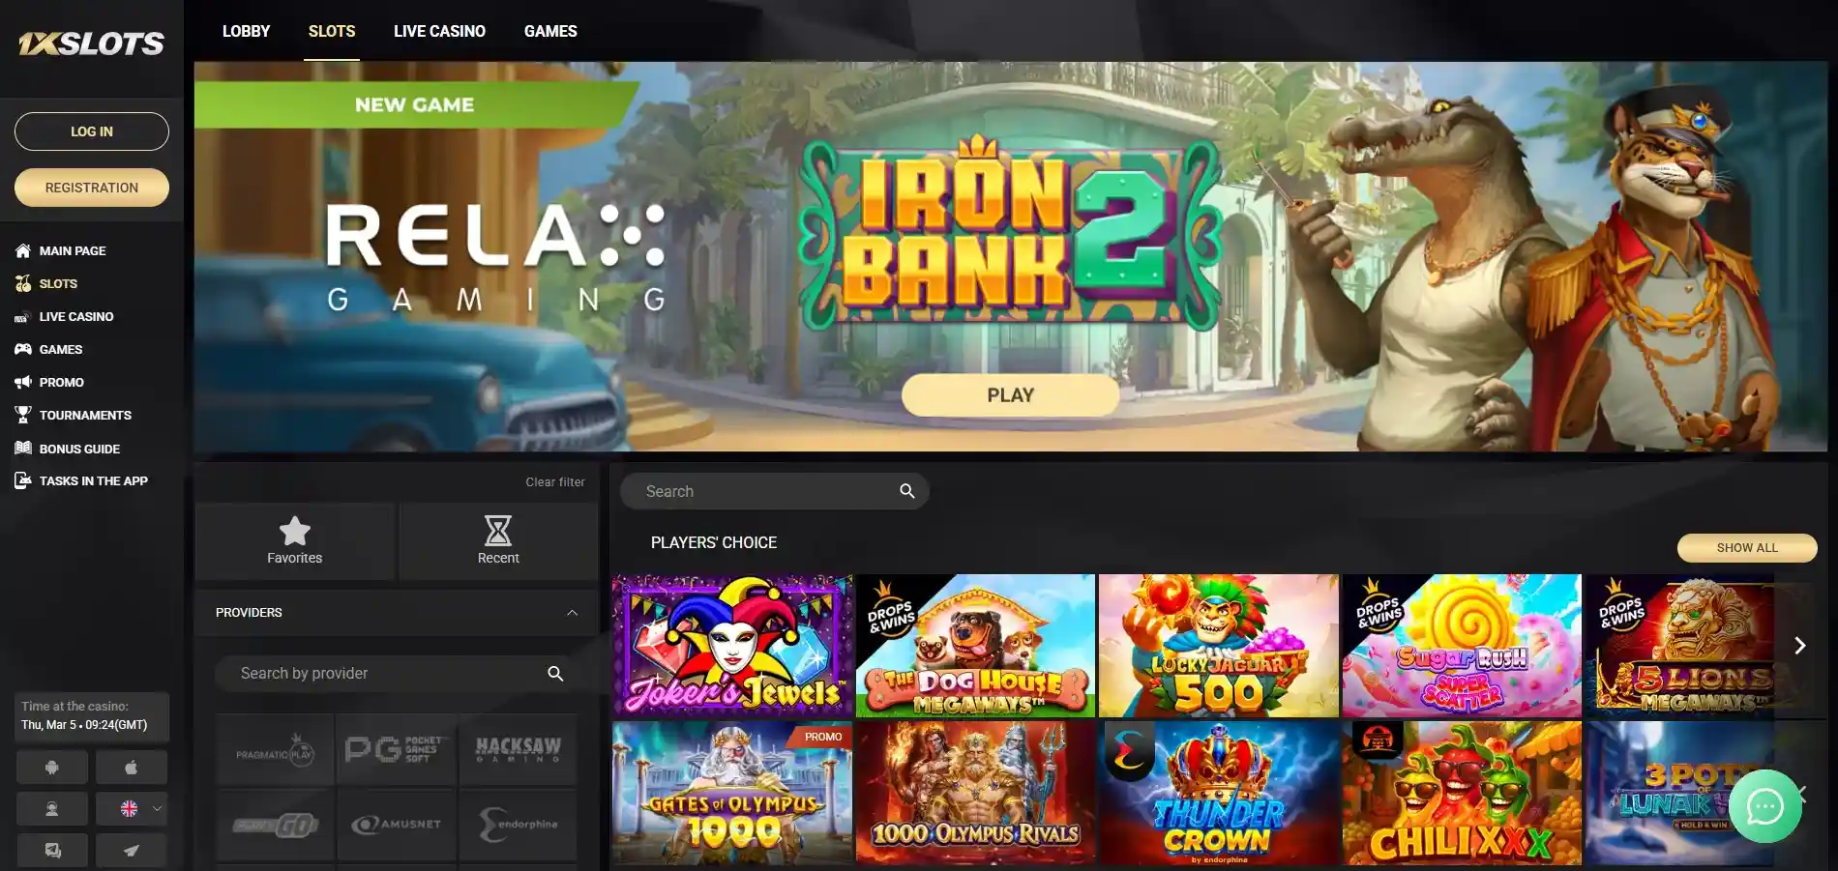1838x871 pixels.
Task: Switch to the Live Casino top tab
Action: click(439, 31)
